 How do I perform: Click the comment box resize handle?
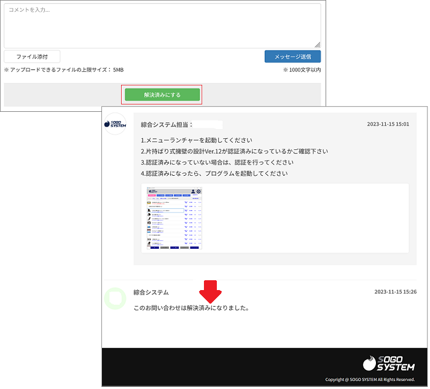pyautogui.click(x=318, y=45)
